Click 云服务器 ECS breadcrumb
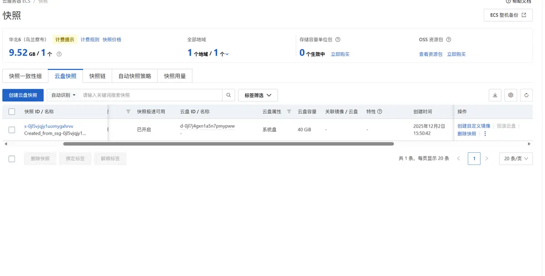The width and height of the screenshot is (545, 276). pos(16,2)
